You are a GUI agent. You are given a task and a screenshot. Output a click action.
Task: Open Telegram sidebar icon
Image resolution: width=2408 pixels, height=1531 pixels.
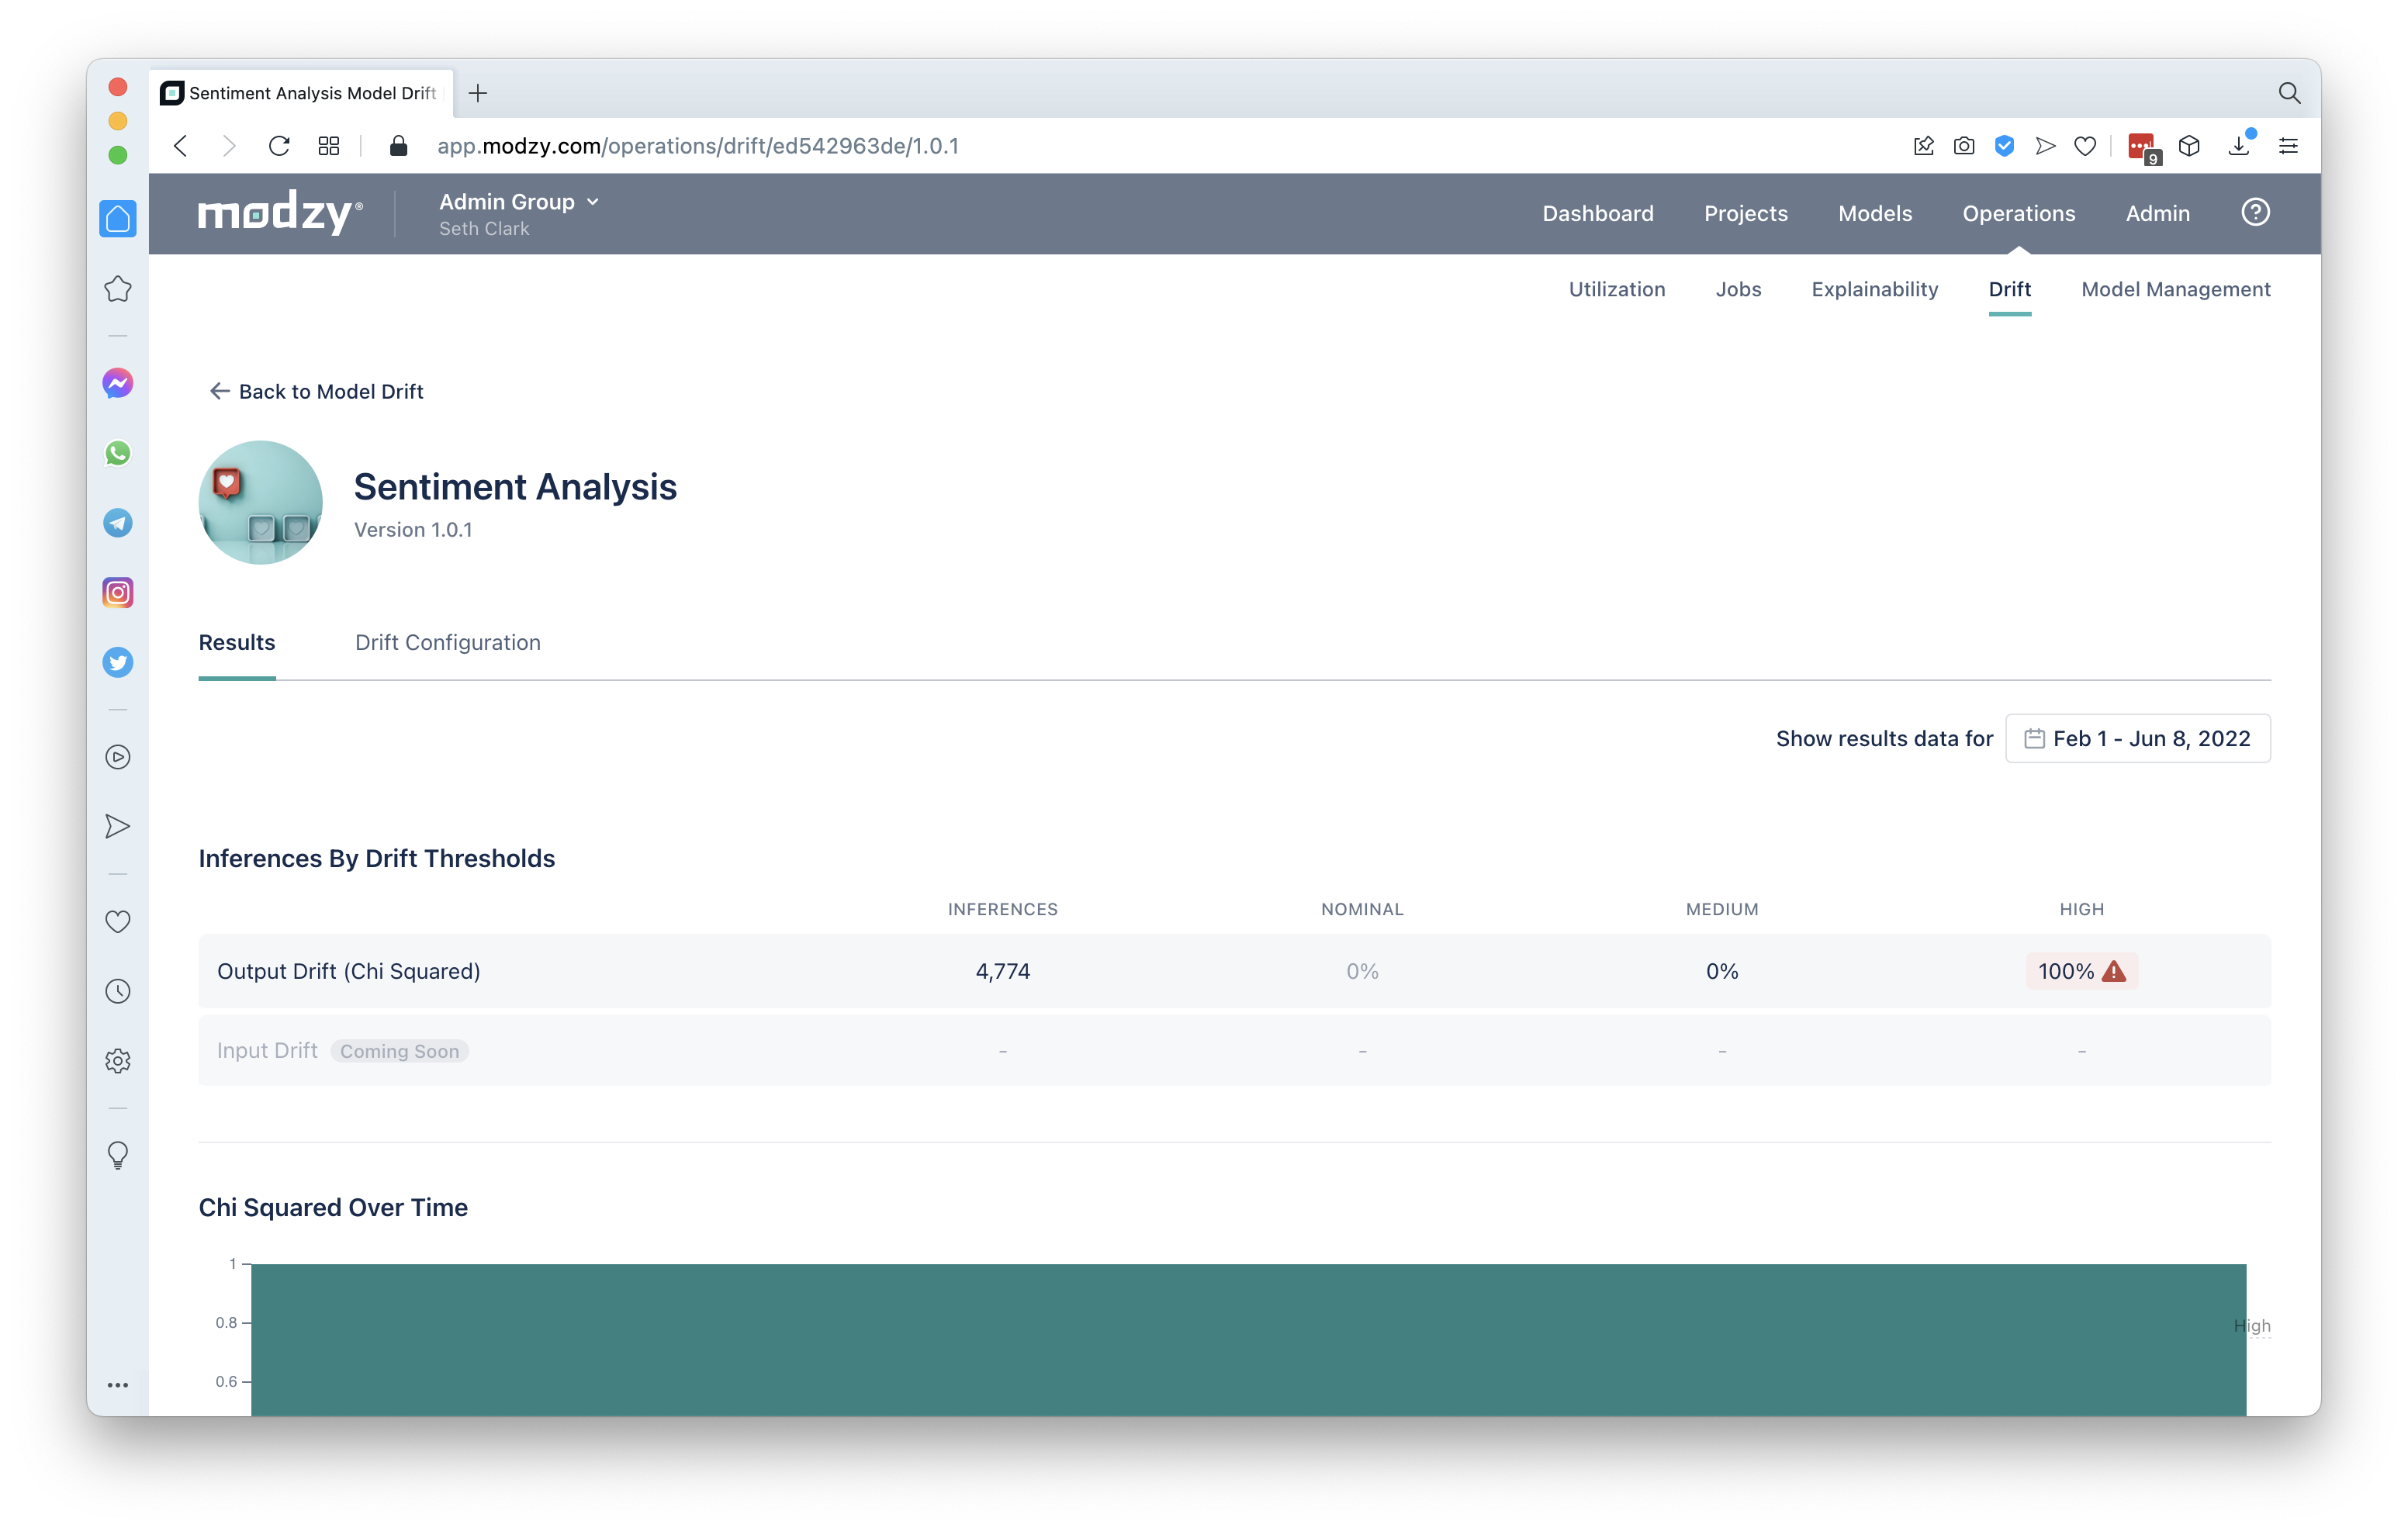[118, 523]
